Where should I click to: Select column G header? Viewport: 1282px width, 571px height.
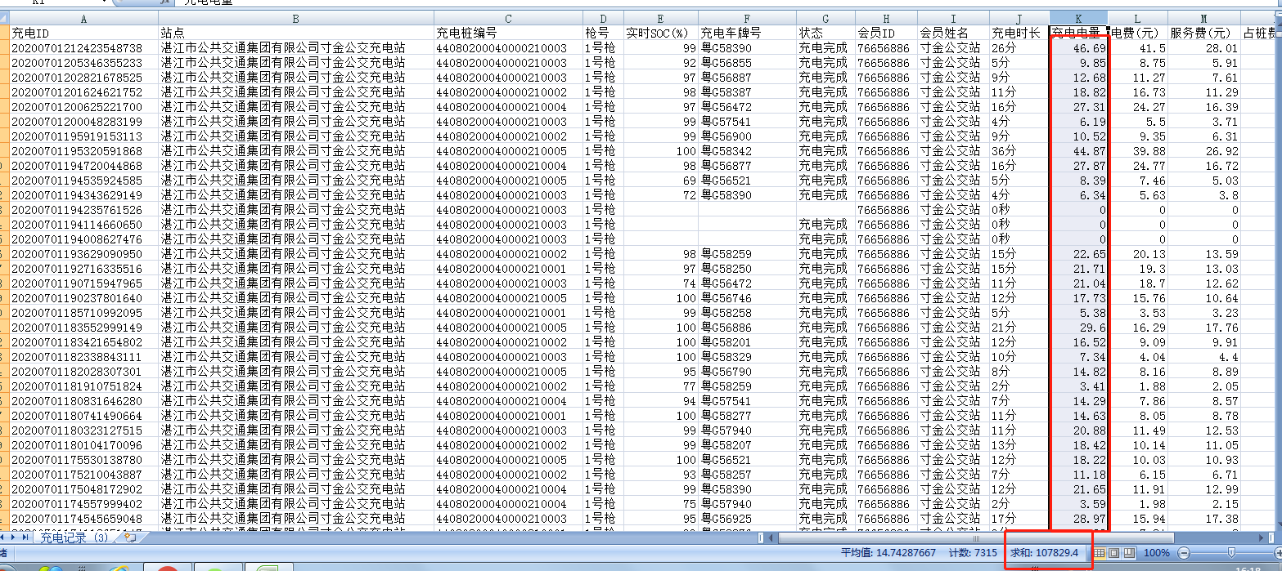click(x=825, y=18)
